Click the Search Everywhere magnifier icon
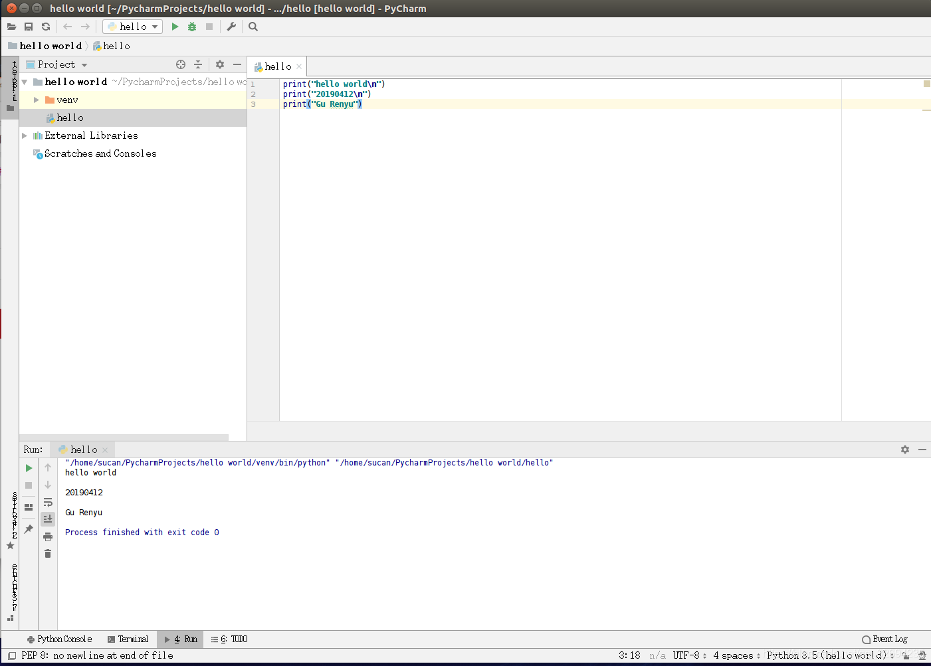Image resolution: width=931 pixels, height=666 pixels. [x=253, y=27]
